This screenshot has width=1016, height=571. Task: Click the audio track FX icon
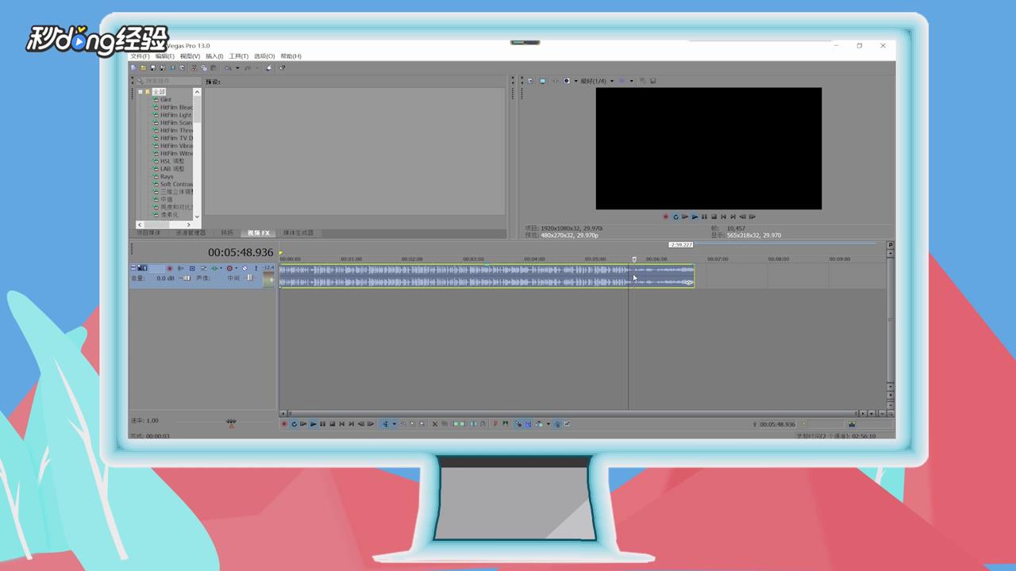point(214,268)
